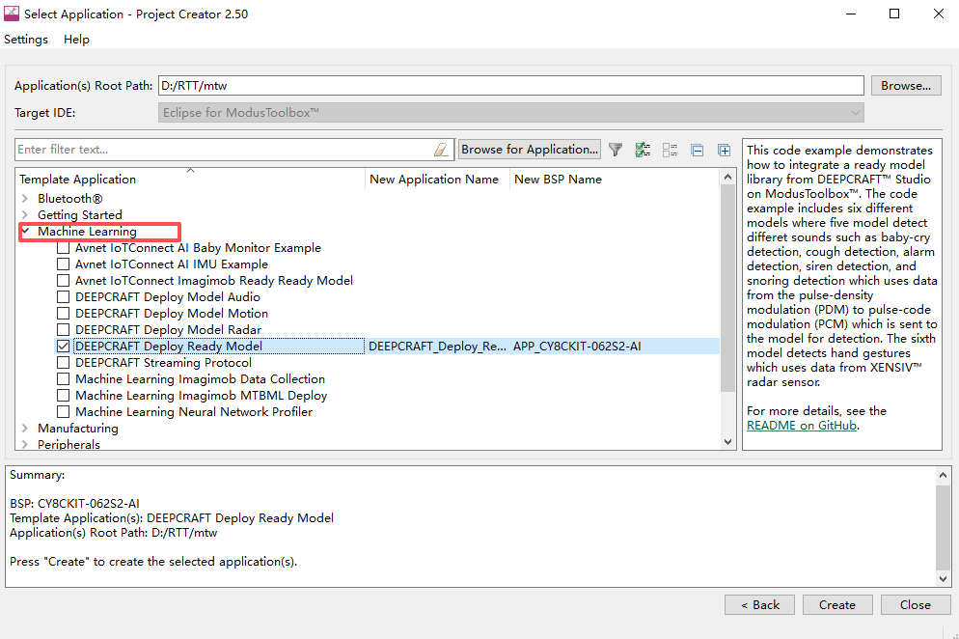The width and height of the screenshot is (959, 639).
Task: Uncheck DEEPCRAFT Deploy Ready Model
Action: coord(63,347)
